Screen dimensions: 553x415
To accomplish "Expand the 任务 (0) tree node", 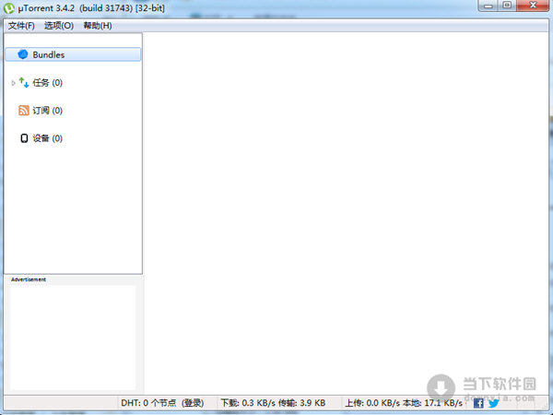I will point(13,83).
